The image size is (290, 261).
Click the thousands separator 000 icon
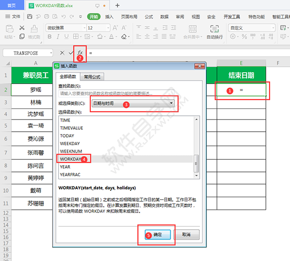253,36
